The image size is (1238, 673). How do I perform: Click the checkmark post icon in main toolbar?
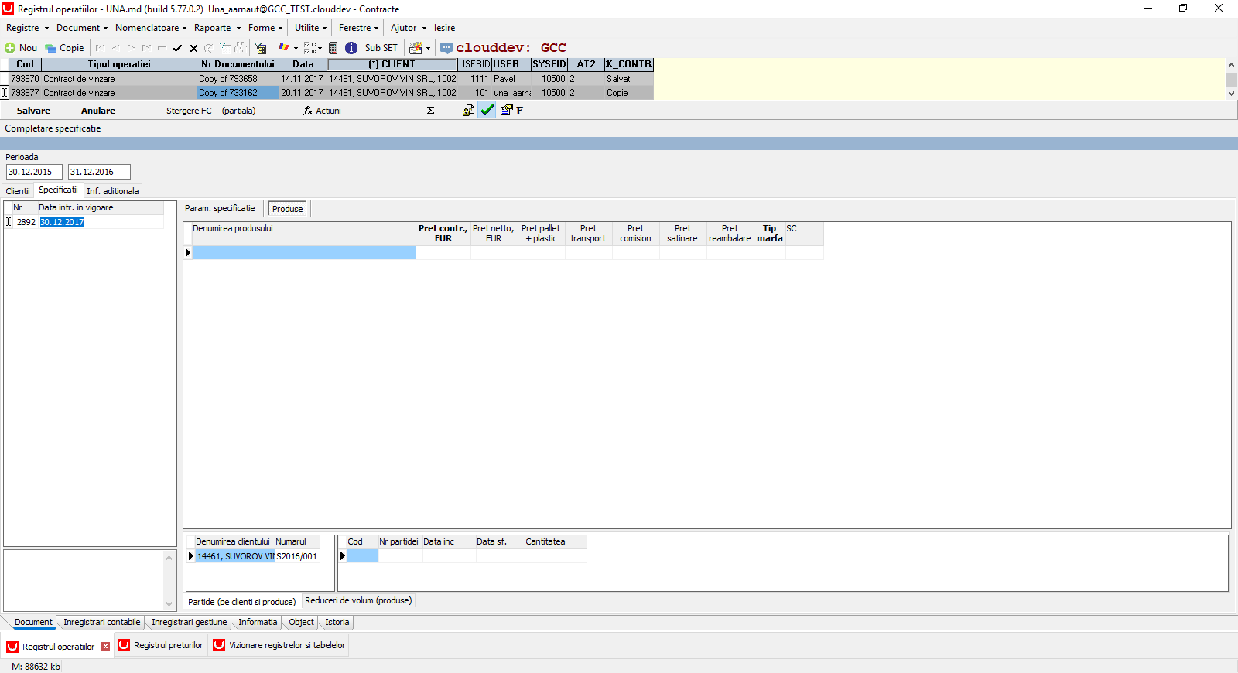click(x=178, y=48)
